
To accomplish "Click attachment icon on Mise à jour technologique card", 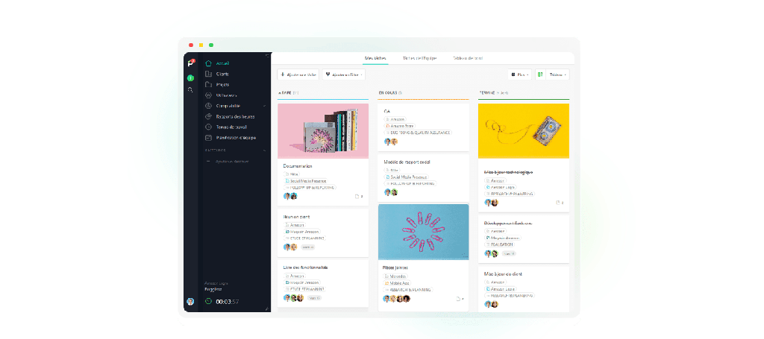I will pyautogui.click(x=560, y=203).
